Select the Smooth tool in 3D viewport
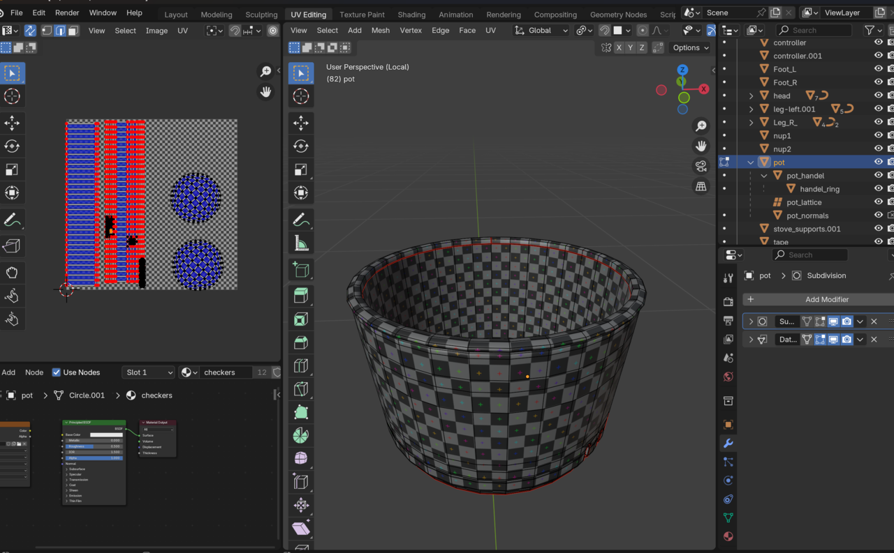Viewport: 894px width, 553px height. [x=301, y=458]
